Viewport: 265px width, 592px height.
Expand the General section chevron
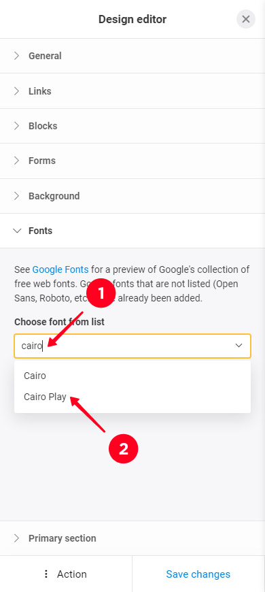(x=16, y=56)
